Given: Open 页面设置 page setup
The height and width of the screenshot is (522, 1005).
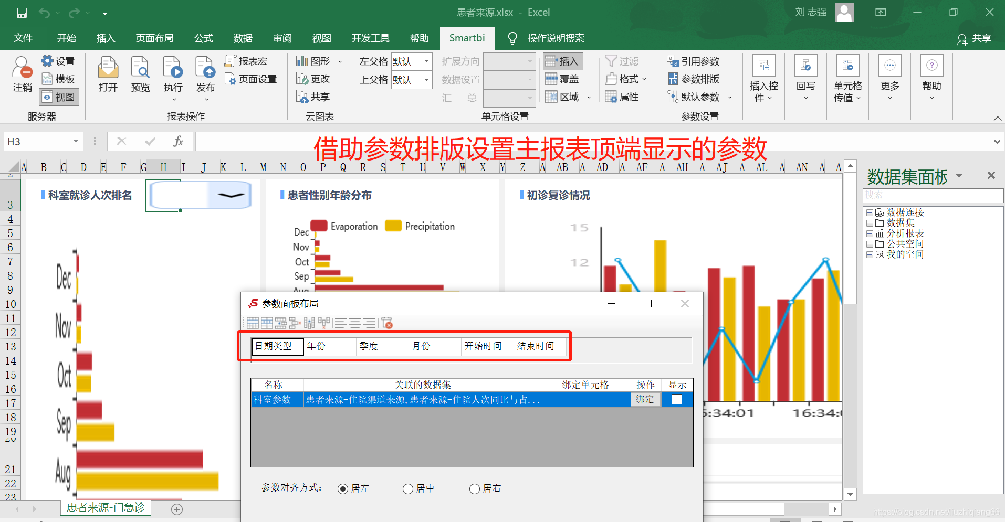Looking at the screenshot, I should coord(251,79).
